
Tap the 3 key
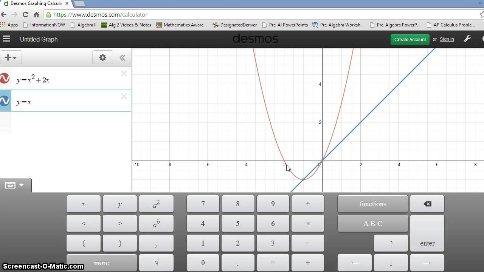pyautogui.click(x=273, y=243)
